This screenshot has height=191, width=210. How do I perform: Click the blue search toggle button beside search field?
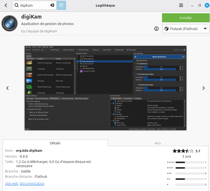click(61, 5)
